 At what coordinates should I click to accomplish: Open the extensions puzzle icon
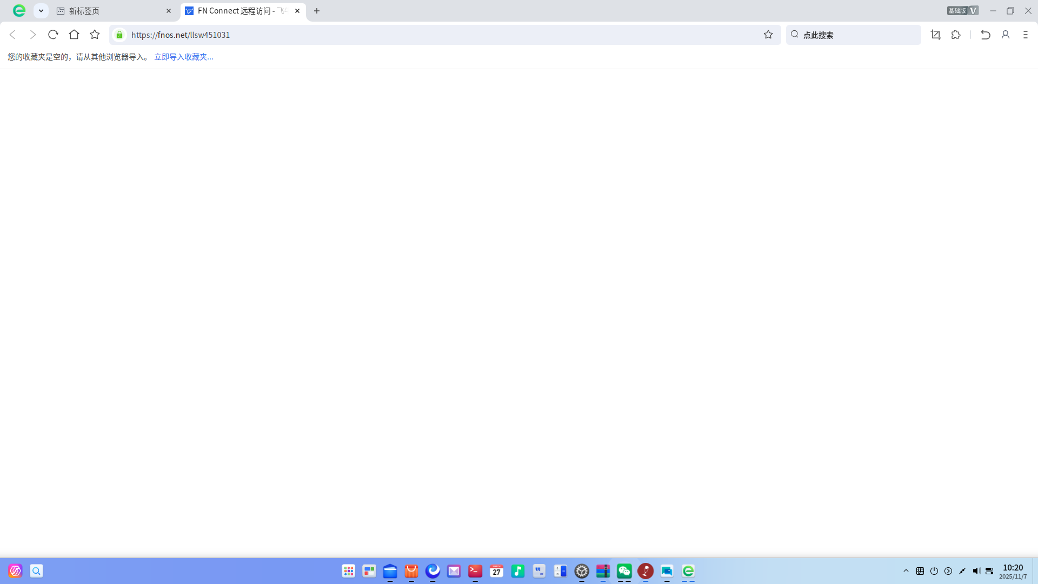(x=956, y=35)
